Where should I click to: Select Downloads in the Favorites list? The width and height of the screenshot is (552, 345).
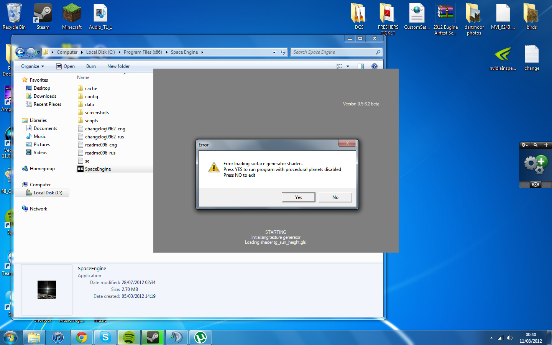pyautogui.click(x=45, y=96)
